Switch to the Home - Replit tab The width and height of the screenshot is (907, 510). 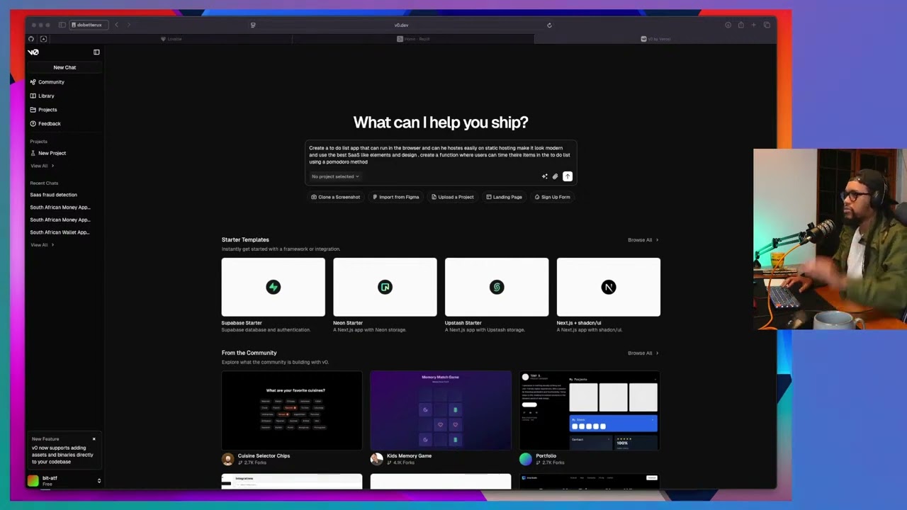click(x=414, y=39)
